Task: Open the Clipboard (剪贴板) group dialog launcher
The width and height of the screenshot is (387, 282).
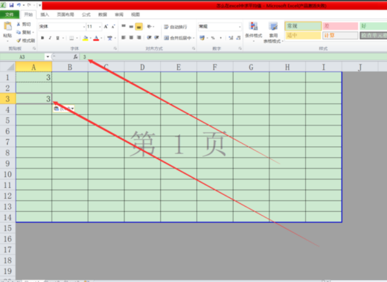Action: coord(34,48)
